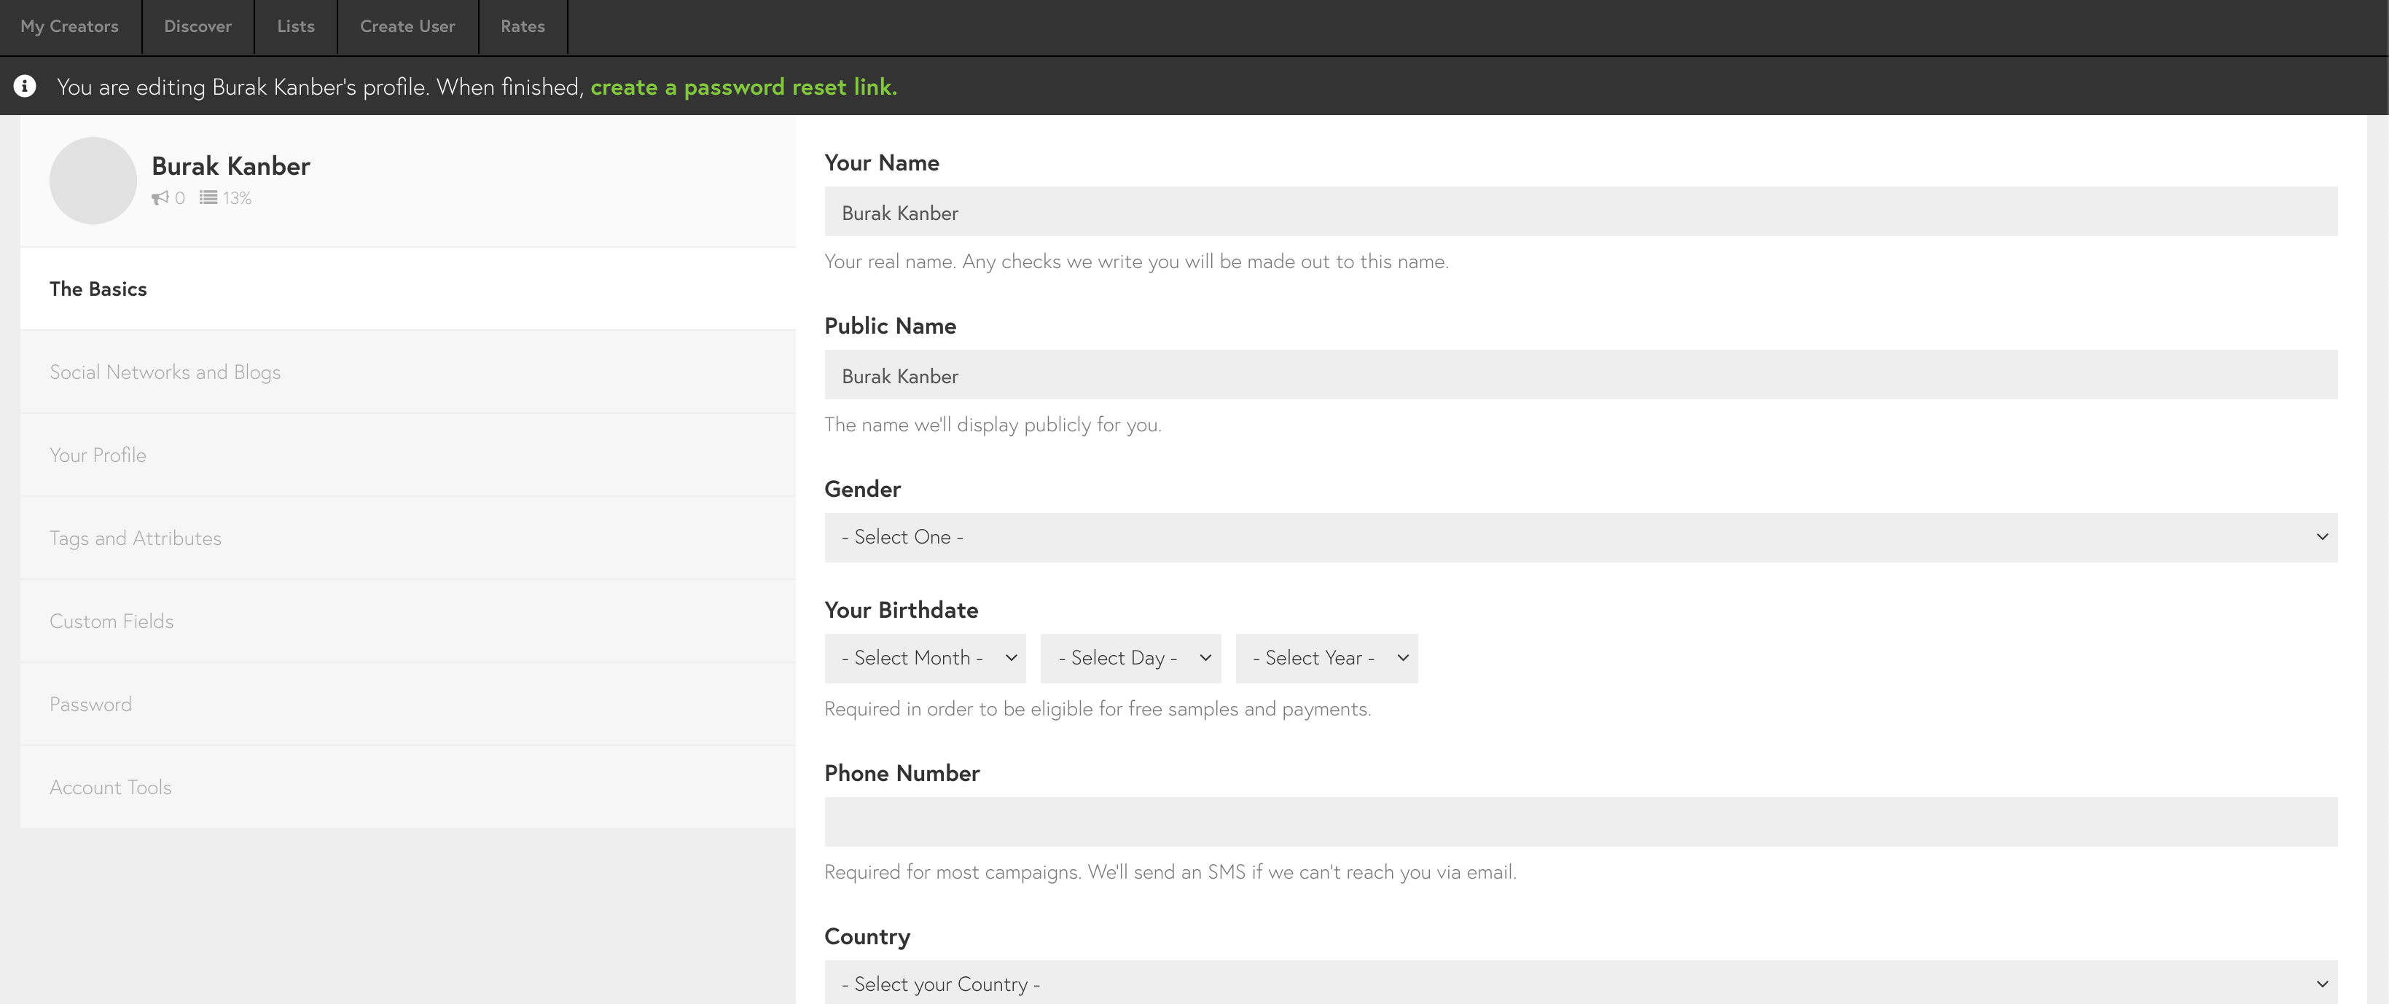Focus the Public Name input field
Screen dimensions: 2389x1004
coord(1580,375)
